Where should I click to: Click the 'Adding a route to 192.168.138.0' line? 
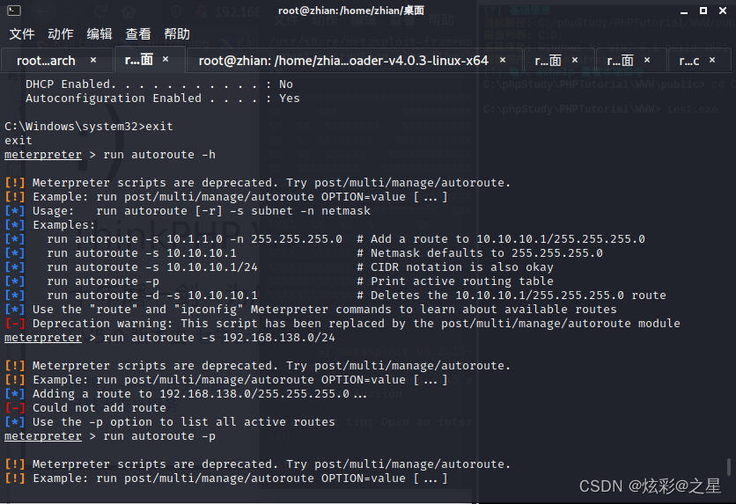click(186, 394)
